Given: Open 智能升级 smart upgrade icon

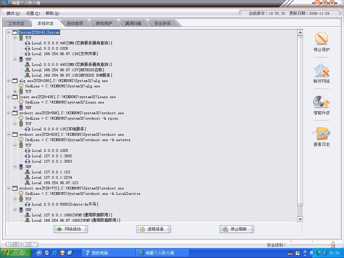Looking at the screenshot, I should [x=321, y=102].
